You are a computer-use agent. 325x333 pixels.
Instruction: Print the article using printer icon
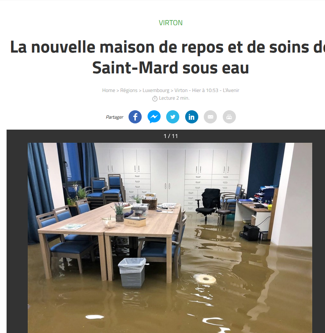tap(229, 117)
